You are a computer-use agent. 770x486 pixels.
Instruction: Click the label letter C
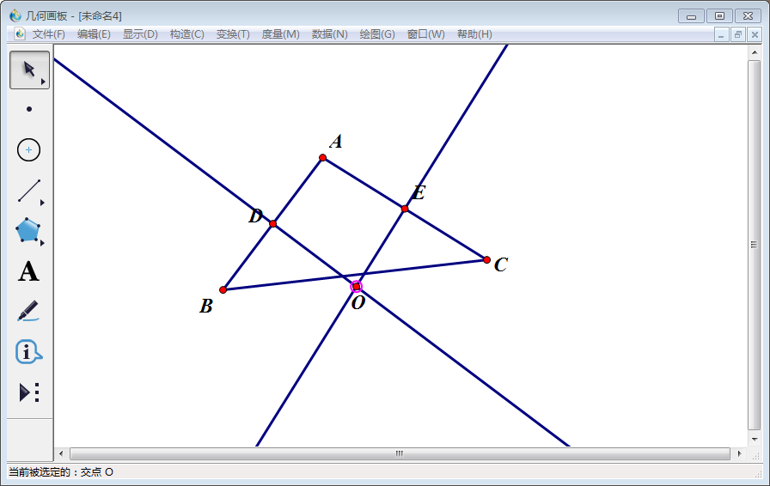point(501,264)
